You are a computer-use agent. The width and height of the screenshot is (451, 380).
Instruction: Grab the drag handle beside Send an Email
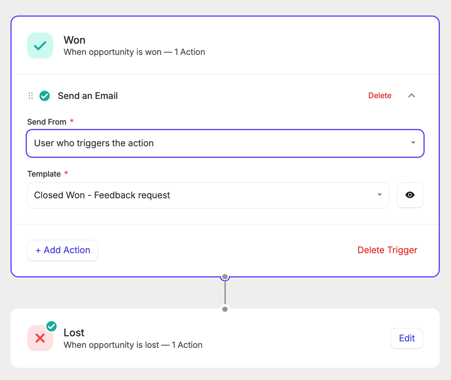[31, 96]
